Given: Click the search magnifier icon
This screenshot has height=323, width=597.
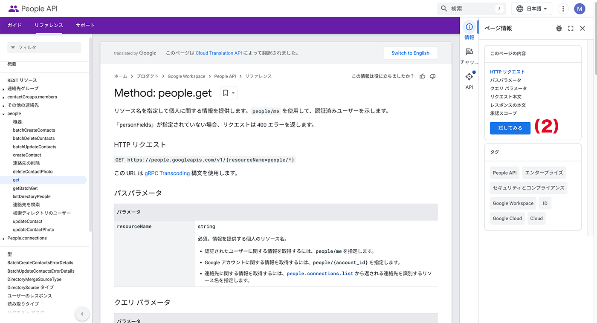Looking at the screenshot, I should pos(444,9).
